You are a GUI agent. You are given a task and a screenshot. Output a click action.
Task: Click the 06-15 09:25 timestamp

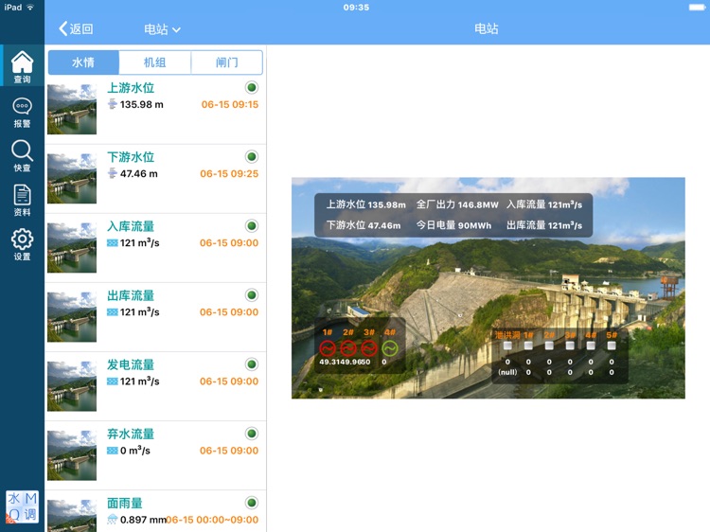[x=229, y=174]
